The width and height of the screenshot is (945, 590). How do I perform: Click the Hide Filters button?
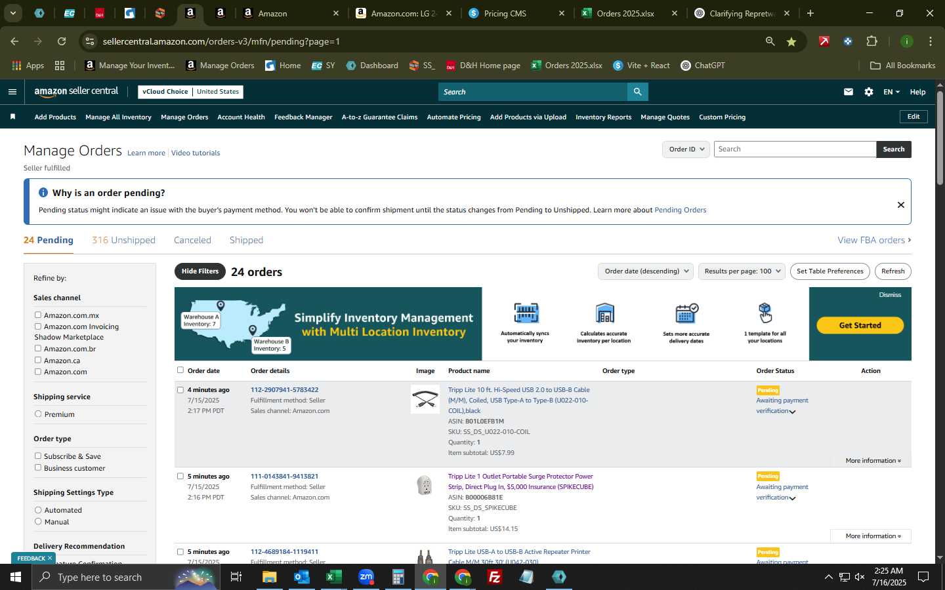click(x=200, y=271)
